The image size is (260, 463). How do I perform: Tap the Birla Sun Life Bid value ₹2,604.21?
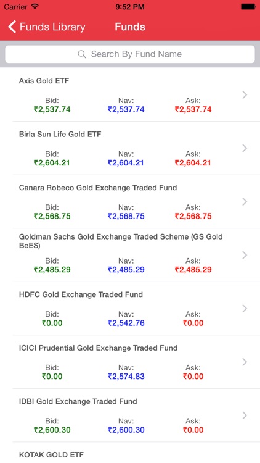52,163
